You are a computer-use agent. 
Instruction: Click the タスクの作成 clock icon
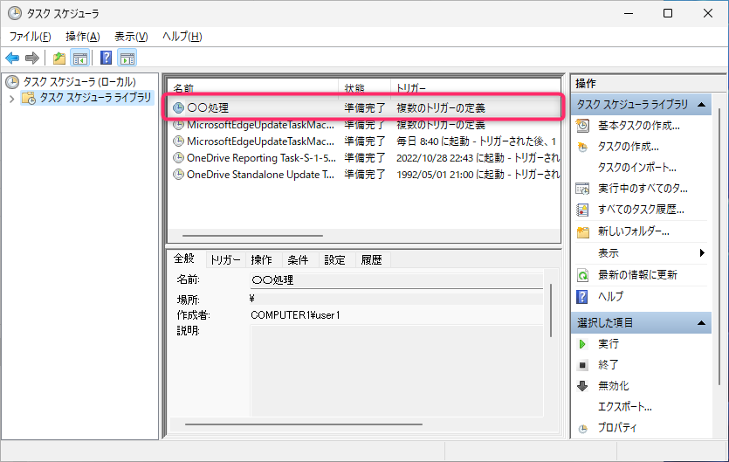[582, 147]
